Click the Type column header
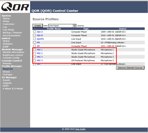 86,29
